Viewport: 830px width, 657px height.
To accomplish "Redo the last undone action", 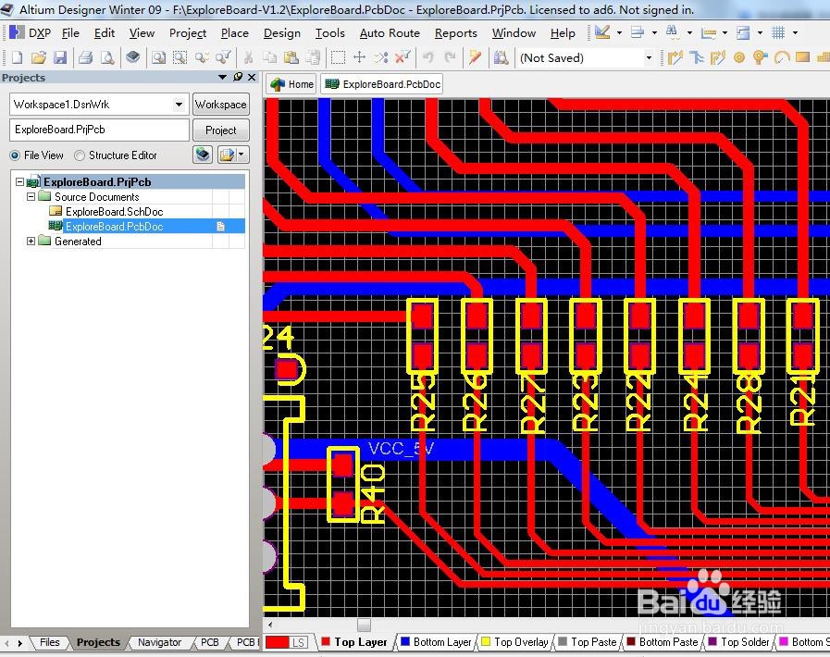I will tap(450, 57).
